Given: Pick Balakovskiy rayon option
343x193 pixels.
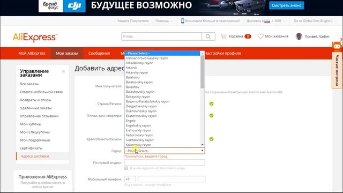Looking at the screenshot, I should coord(162,82).
